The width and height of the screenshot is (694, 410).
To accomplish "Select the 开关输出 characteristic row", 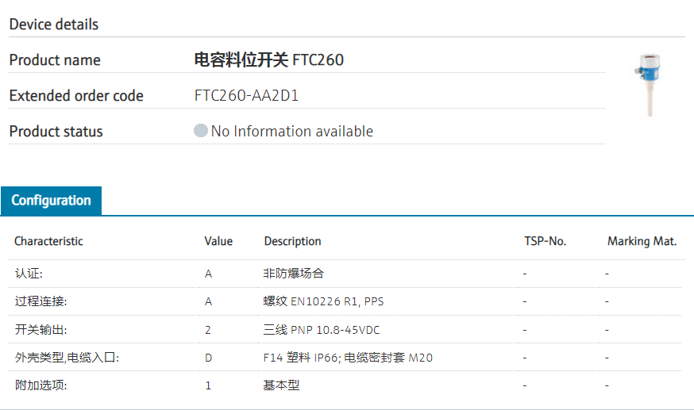I will pos(40,330).
